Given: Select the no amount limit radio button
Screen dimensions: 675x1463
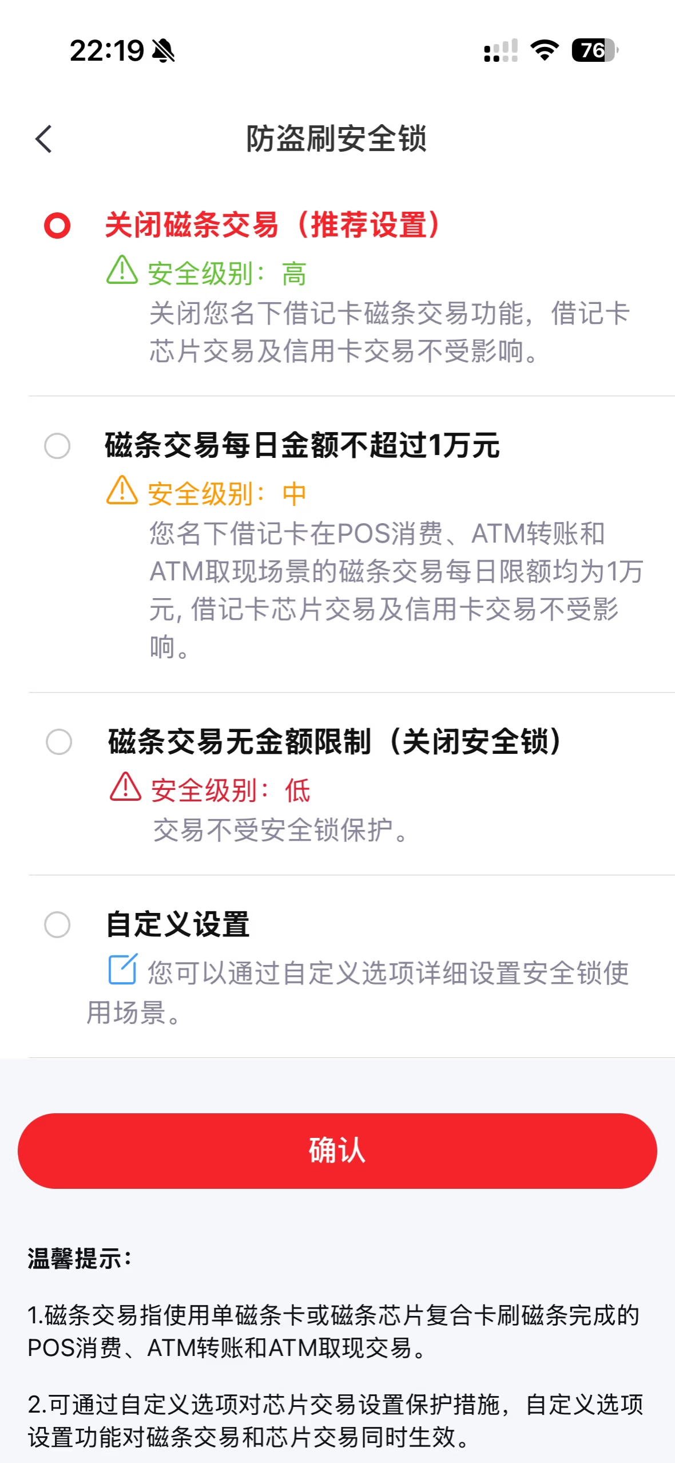Looking at the screenshot, I should pyautogui.click(x=58, y=742).
